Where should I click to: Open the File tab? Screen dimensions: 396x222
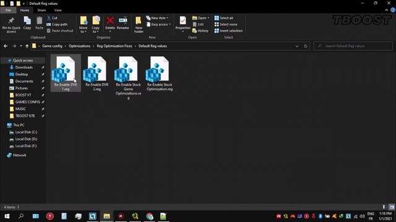8,10
